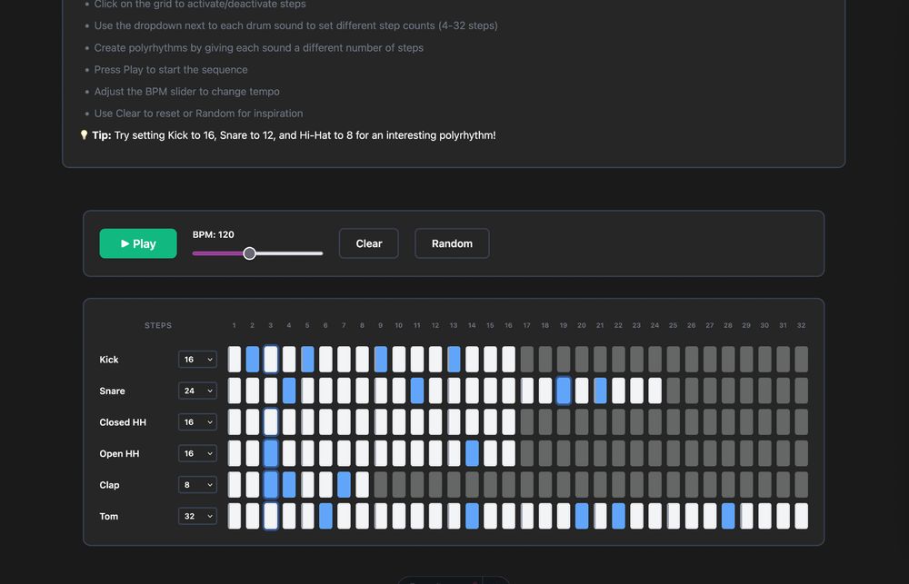Toggle step 1 of the Kick row
The height and width of the screenshot is (584, 909).
pyautogui.click(x=234, y=359)
